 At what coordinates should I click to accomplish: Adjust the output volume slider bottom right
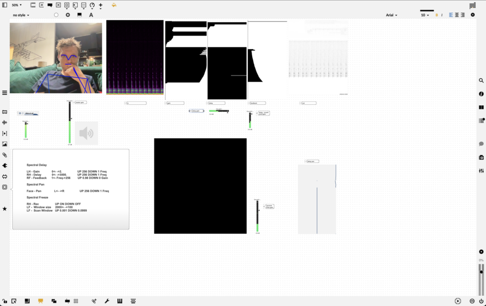coord(481,280)
